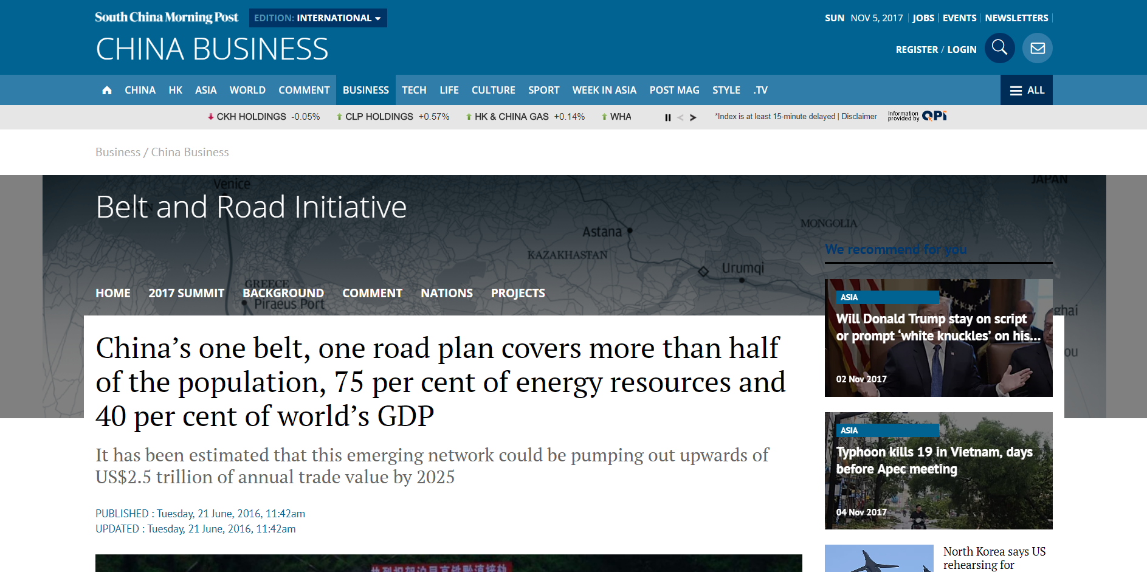The width and height of the screenshot is (1147, 572).
Task: Click the envelope newsletter icon
Action: click(x=1037, y=48)
